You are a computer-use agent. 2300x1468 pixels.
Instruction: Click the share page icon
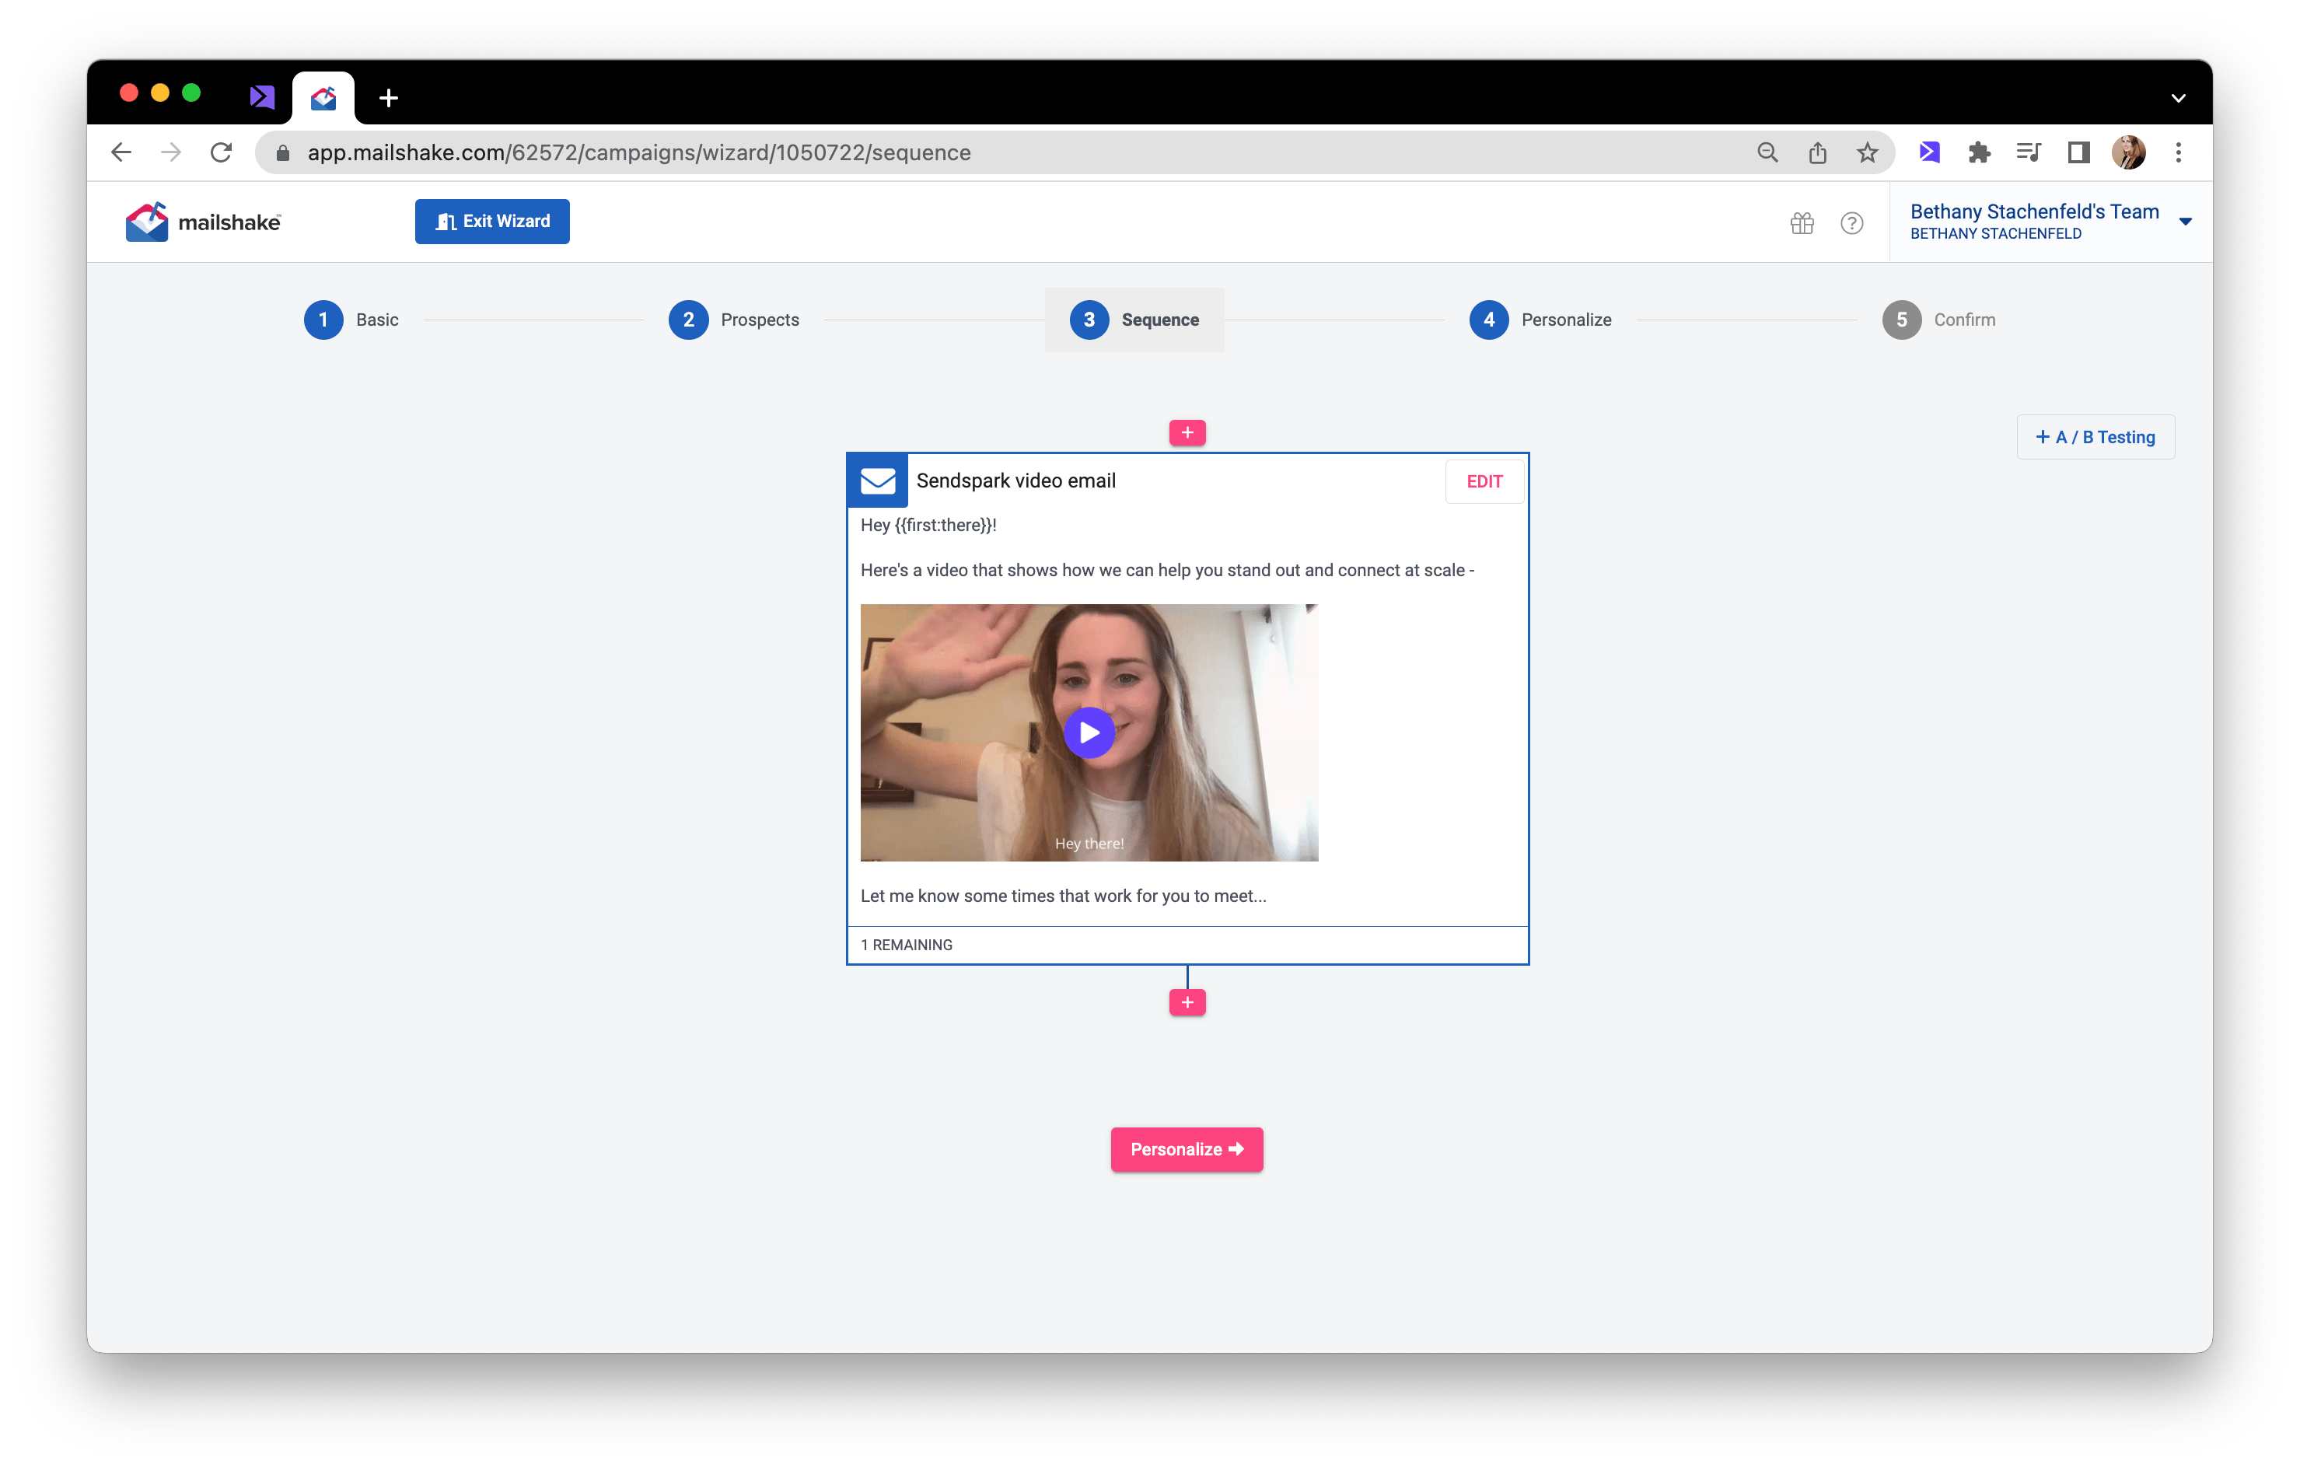1818,153
